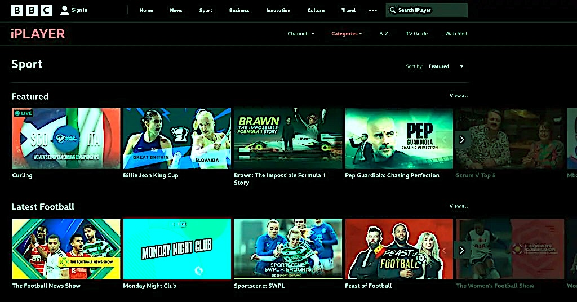Click the 'Curling' title text
Image resolution: width=577 pixels, height=302 pixels.
click(x=22, y=175)
